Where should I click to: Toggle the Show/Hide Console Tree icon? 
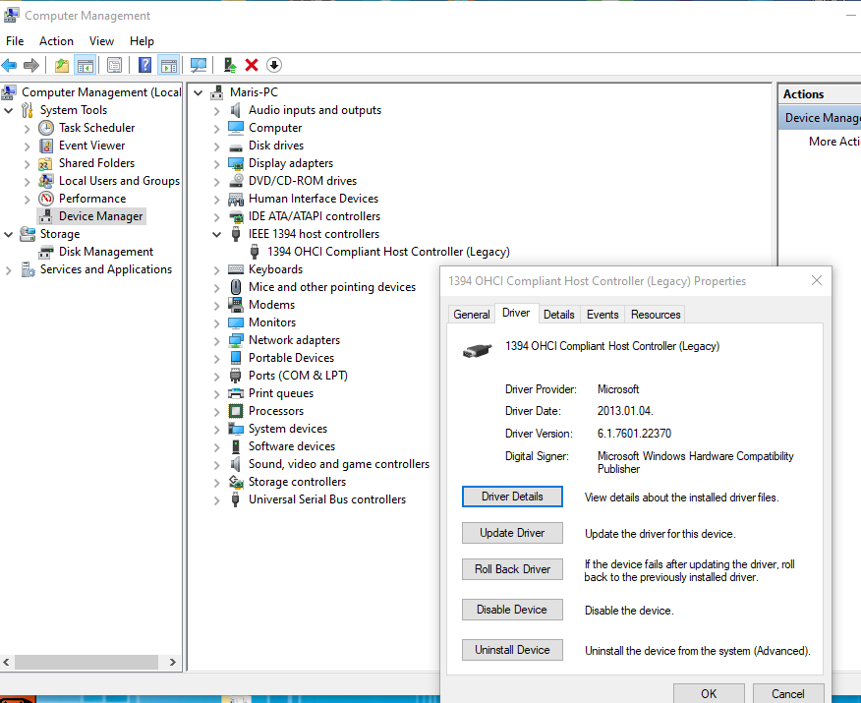[x=86, y=65]
